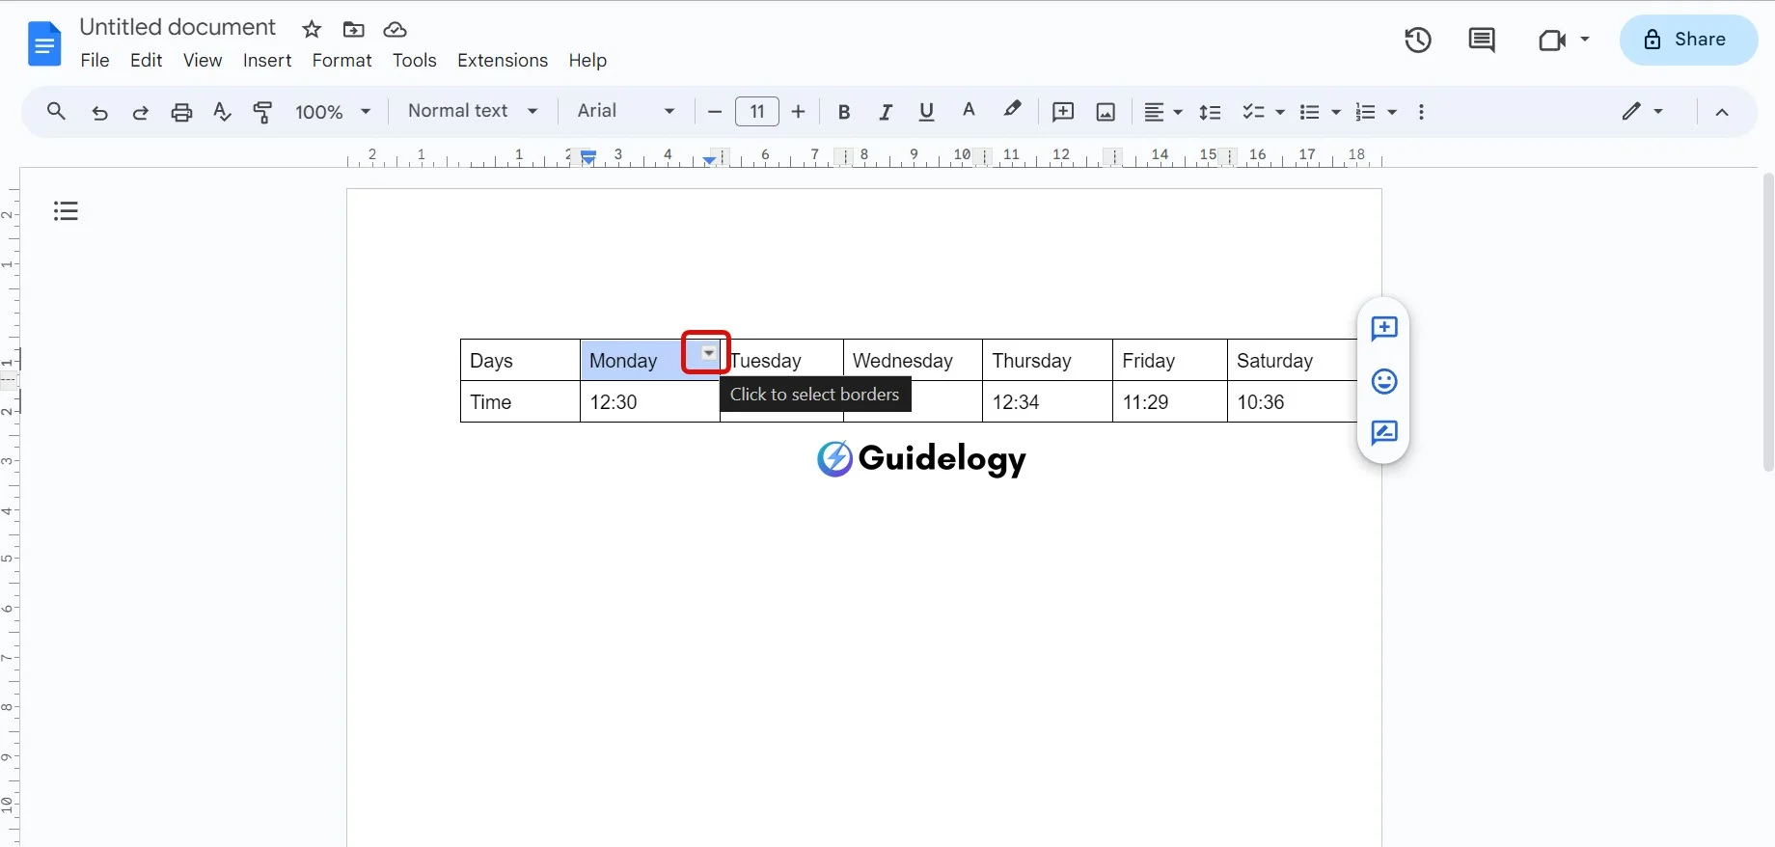
Task: Open line and paragraph spacing
Action: click(1210, 112)
